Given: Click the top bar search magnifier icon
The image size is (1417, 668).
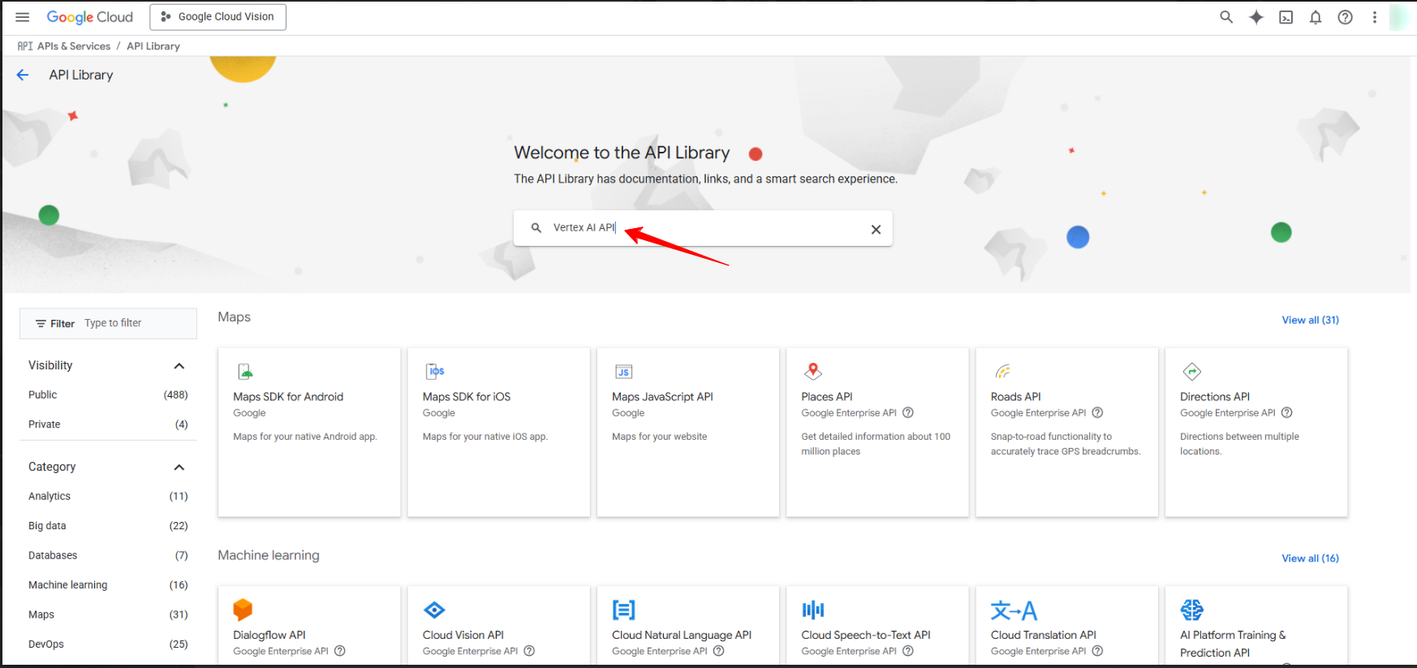Looking at the screenshot, I should coord(1226,17).
